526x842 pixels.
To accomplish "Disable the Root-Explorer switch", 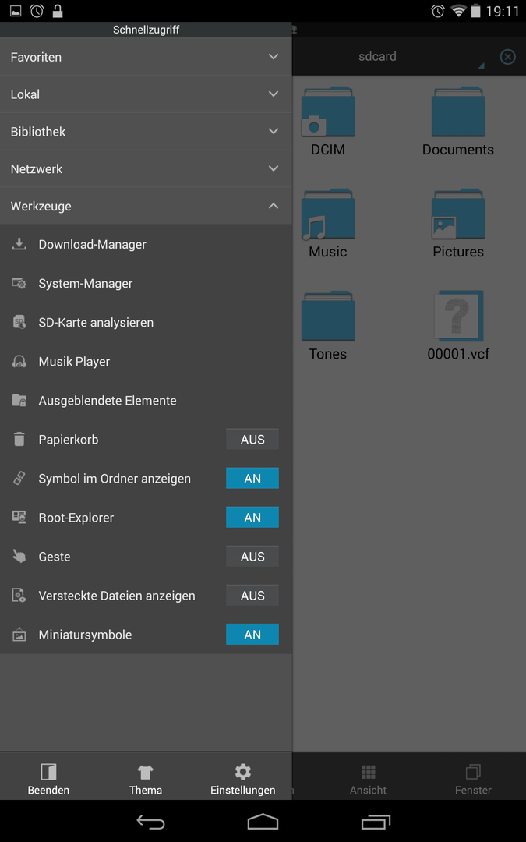I will click(x=252, y=518).
